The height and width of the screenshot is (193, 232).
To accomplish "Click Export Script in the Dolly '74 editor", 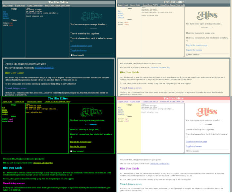I will pos(135,101).
